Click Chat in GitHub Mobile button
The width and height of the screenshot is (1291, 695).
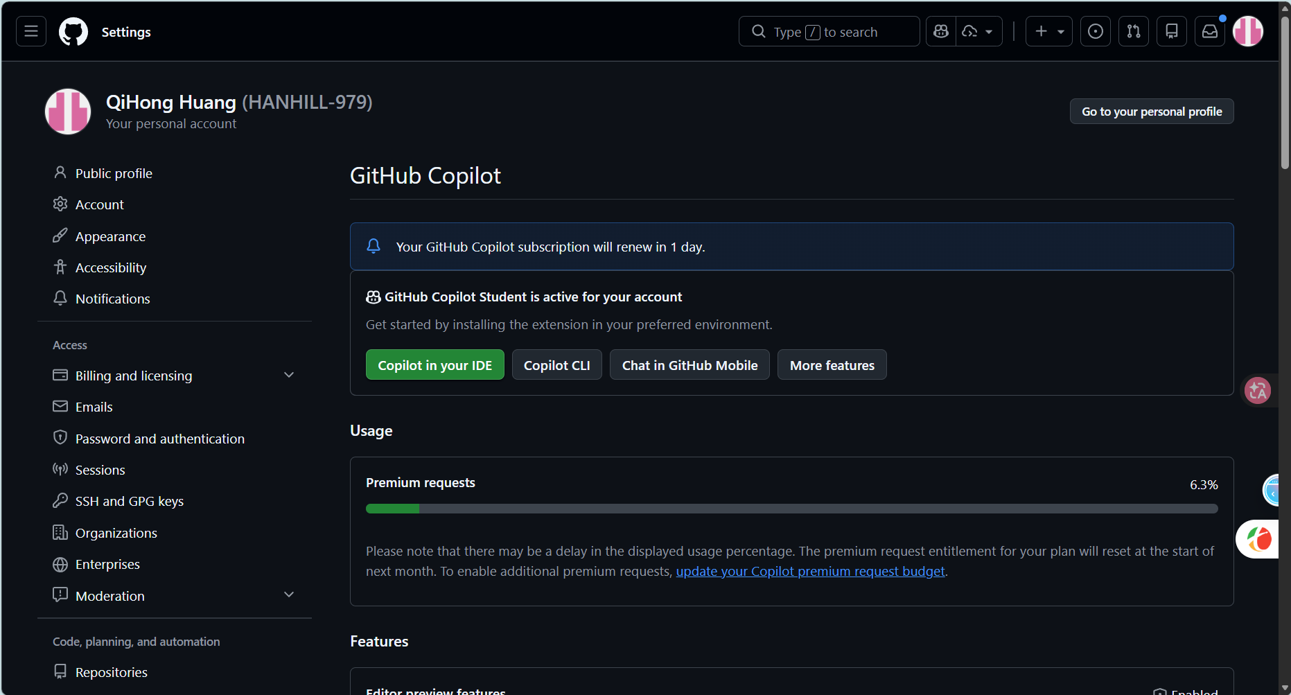click(690, 365)
